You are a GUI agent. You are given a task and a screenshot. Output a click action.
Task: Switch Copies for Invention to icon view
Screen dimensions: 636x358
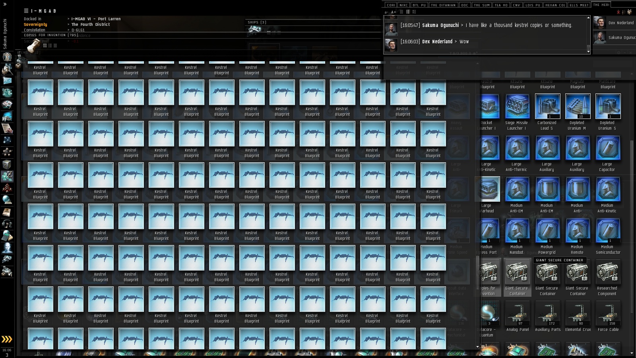click(x=45, y=45)
